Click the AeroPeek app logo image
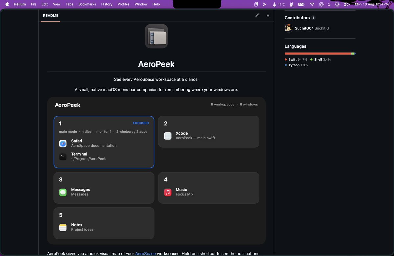This screenshot has width=394, height=256. click(x=156, y=36)
